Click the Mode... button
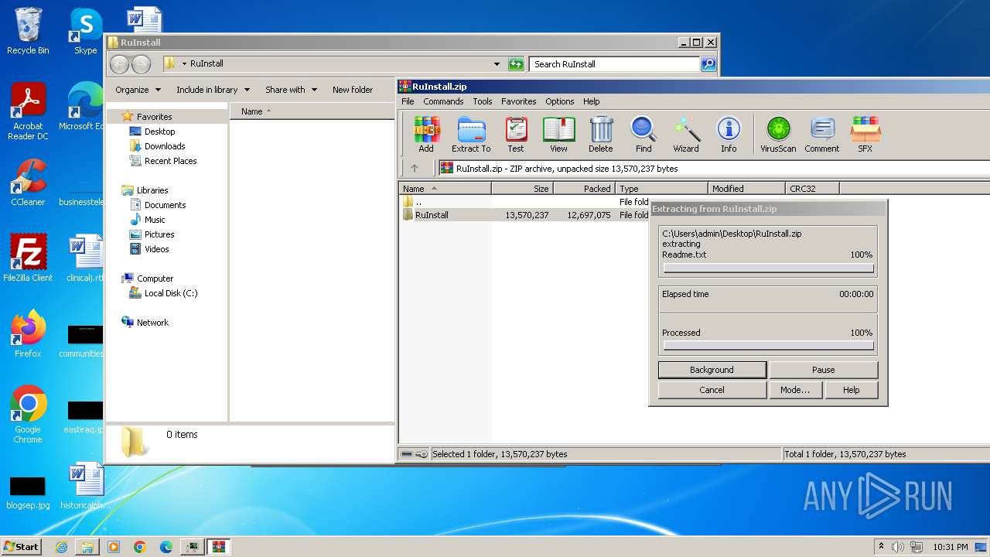990x557 pixels. [x=794, y=390]
